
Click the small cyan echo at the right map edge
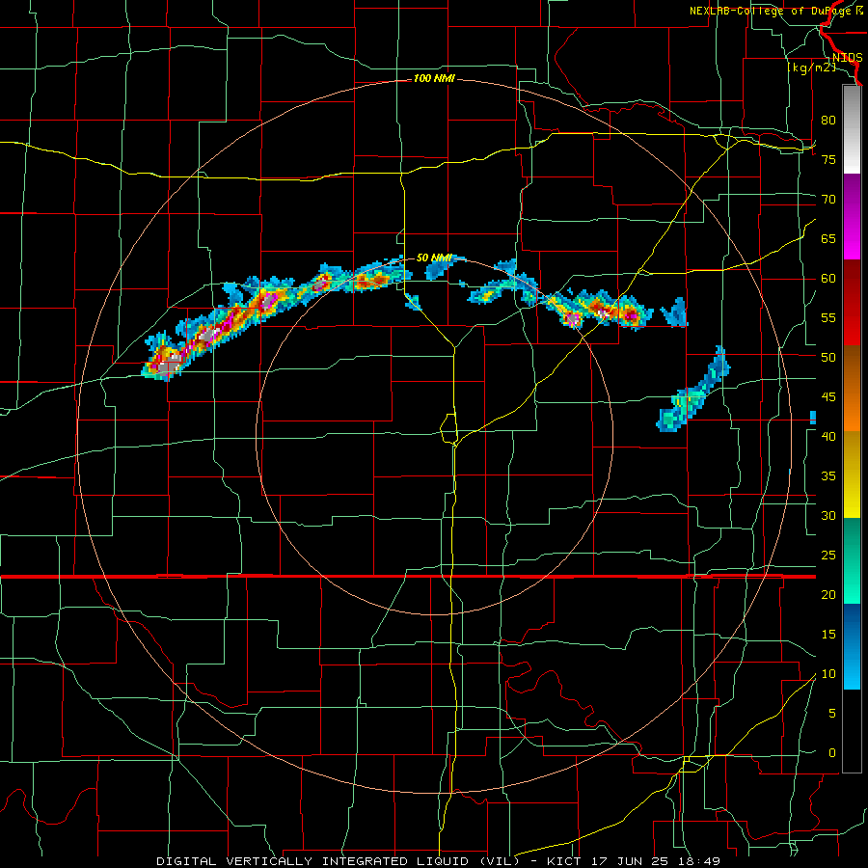point(813,418)
